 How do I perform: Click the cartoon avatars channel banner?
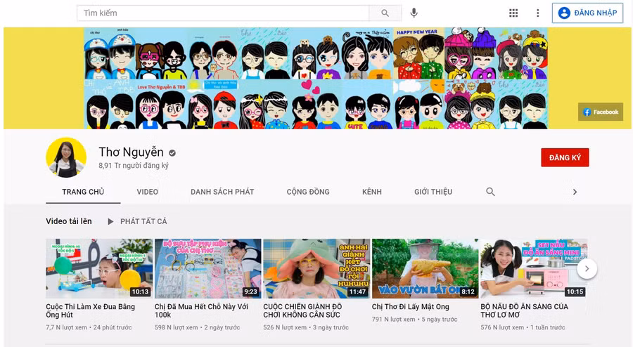(x=316, y=78)
